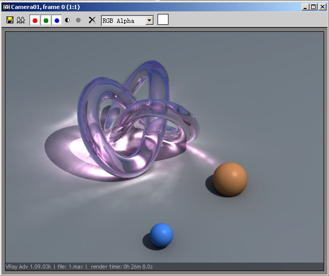Viewport: 329px width, 276px height.
Task: Pick the small blue sphere in render
Action: coord(162,235)
